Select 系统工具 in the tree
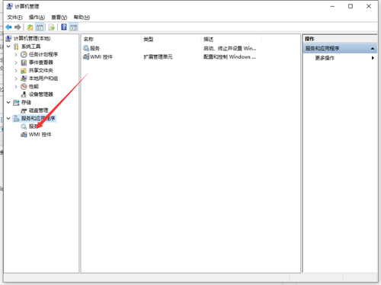 30,46
